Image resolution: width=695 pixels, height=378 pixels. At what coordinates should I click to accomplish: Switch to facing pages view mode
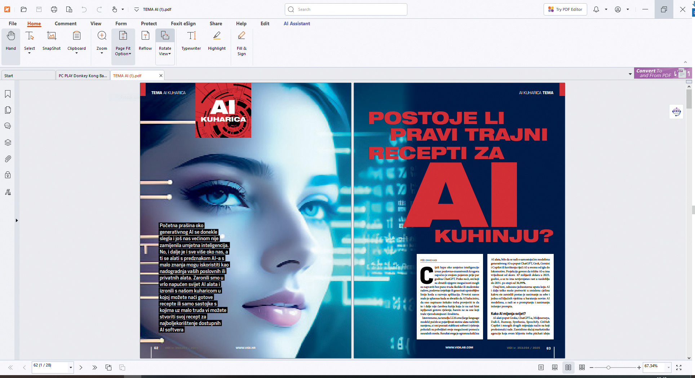(x=568, y=368)
